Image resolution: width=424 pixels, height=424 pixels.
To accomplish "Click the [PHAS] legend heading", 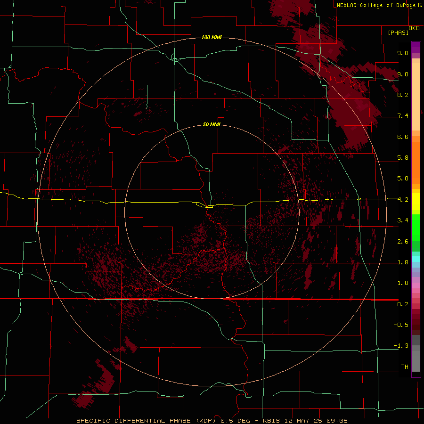I will pyautogui.click(x=398, y=33).
